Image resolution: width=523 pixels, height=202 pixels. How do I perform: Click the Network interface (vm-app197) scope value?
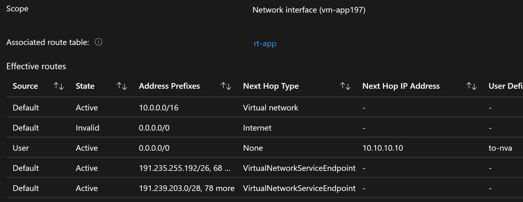pos(309,10)
